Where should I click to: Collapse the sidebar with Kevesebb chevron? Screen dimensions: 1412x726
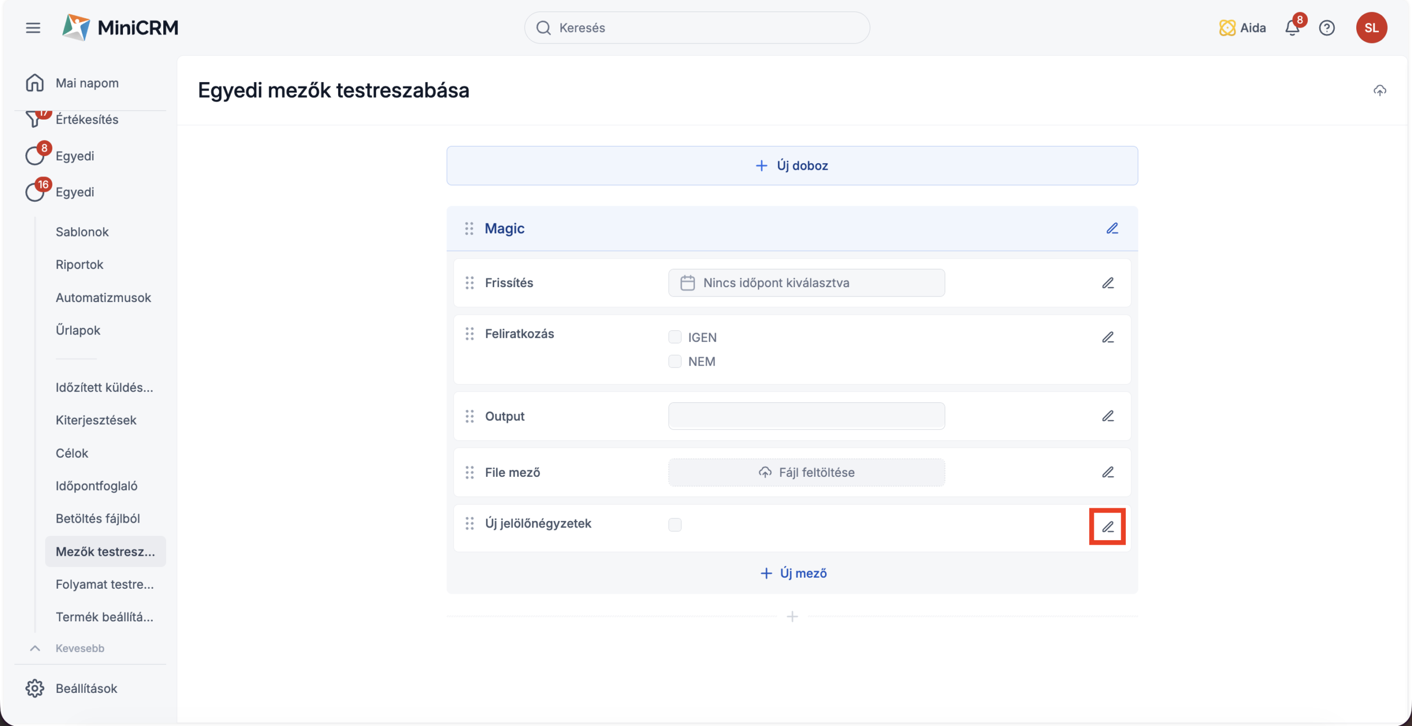35,648
